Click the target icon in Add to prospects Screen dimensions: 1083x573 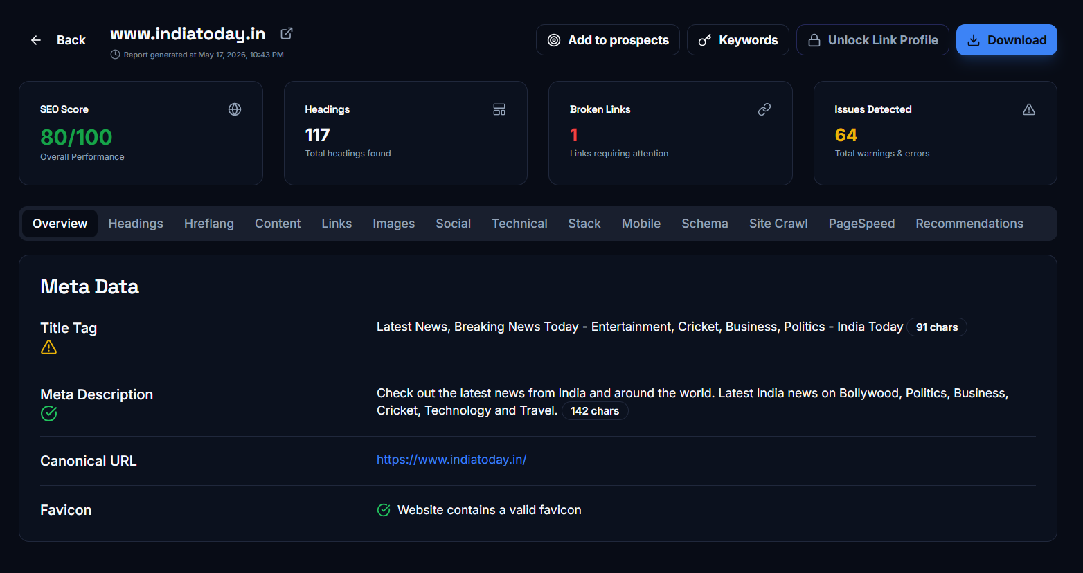coord(554,40)
